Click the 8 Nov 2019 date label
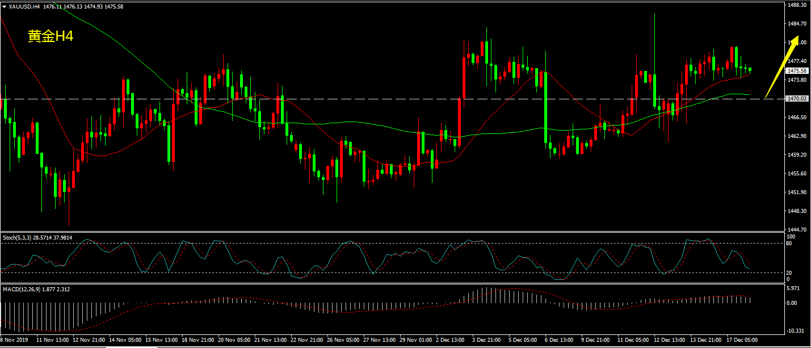 (x=13, y=340)
